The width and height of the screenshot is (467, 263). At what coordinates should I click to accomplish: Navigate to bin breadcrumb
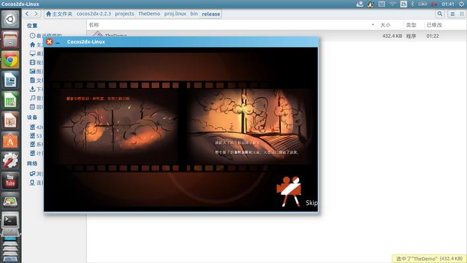tap(194, 14)
